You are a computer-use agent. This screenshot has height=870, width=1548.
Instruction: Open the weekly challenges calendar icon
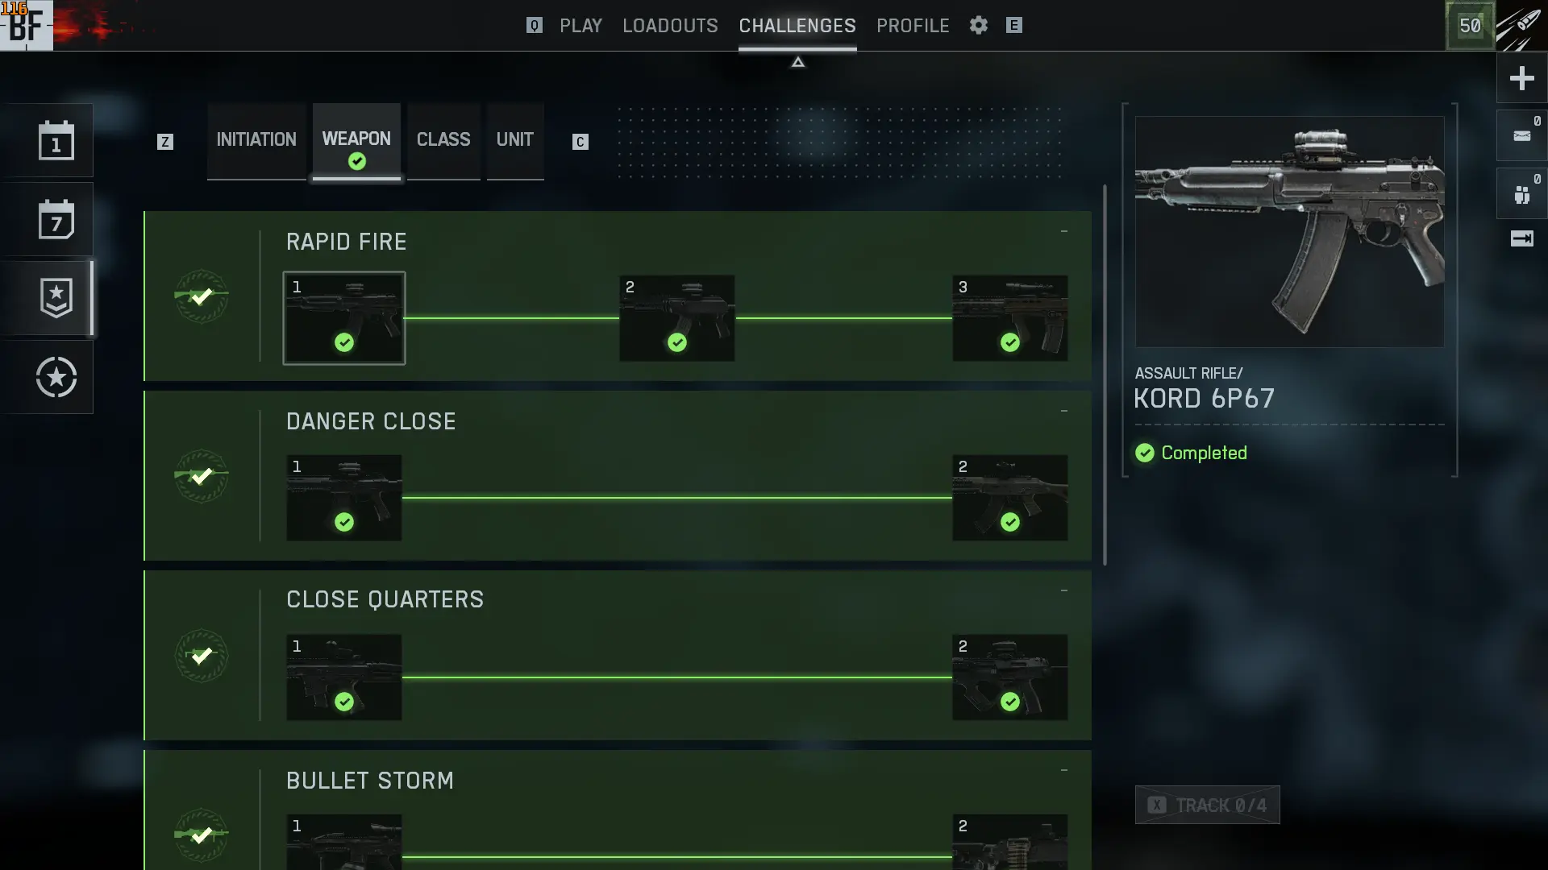56,219
